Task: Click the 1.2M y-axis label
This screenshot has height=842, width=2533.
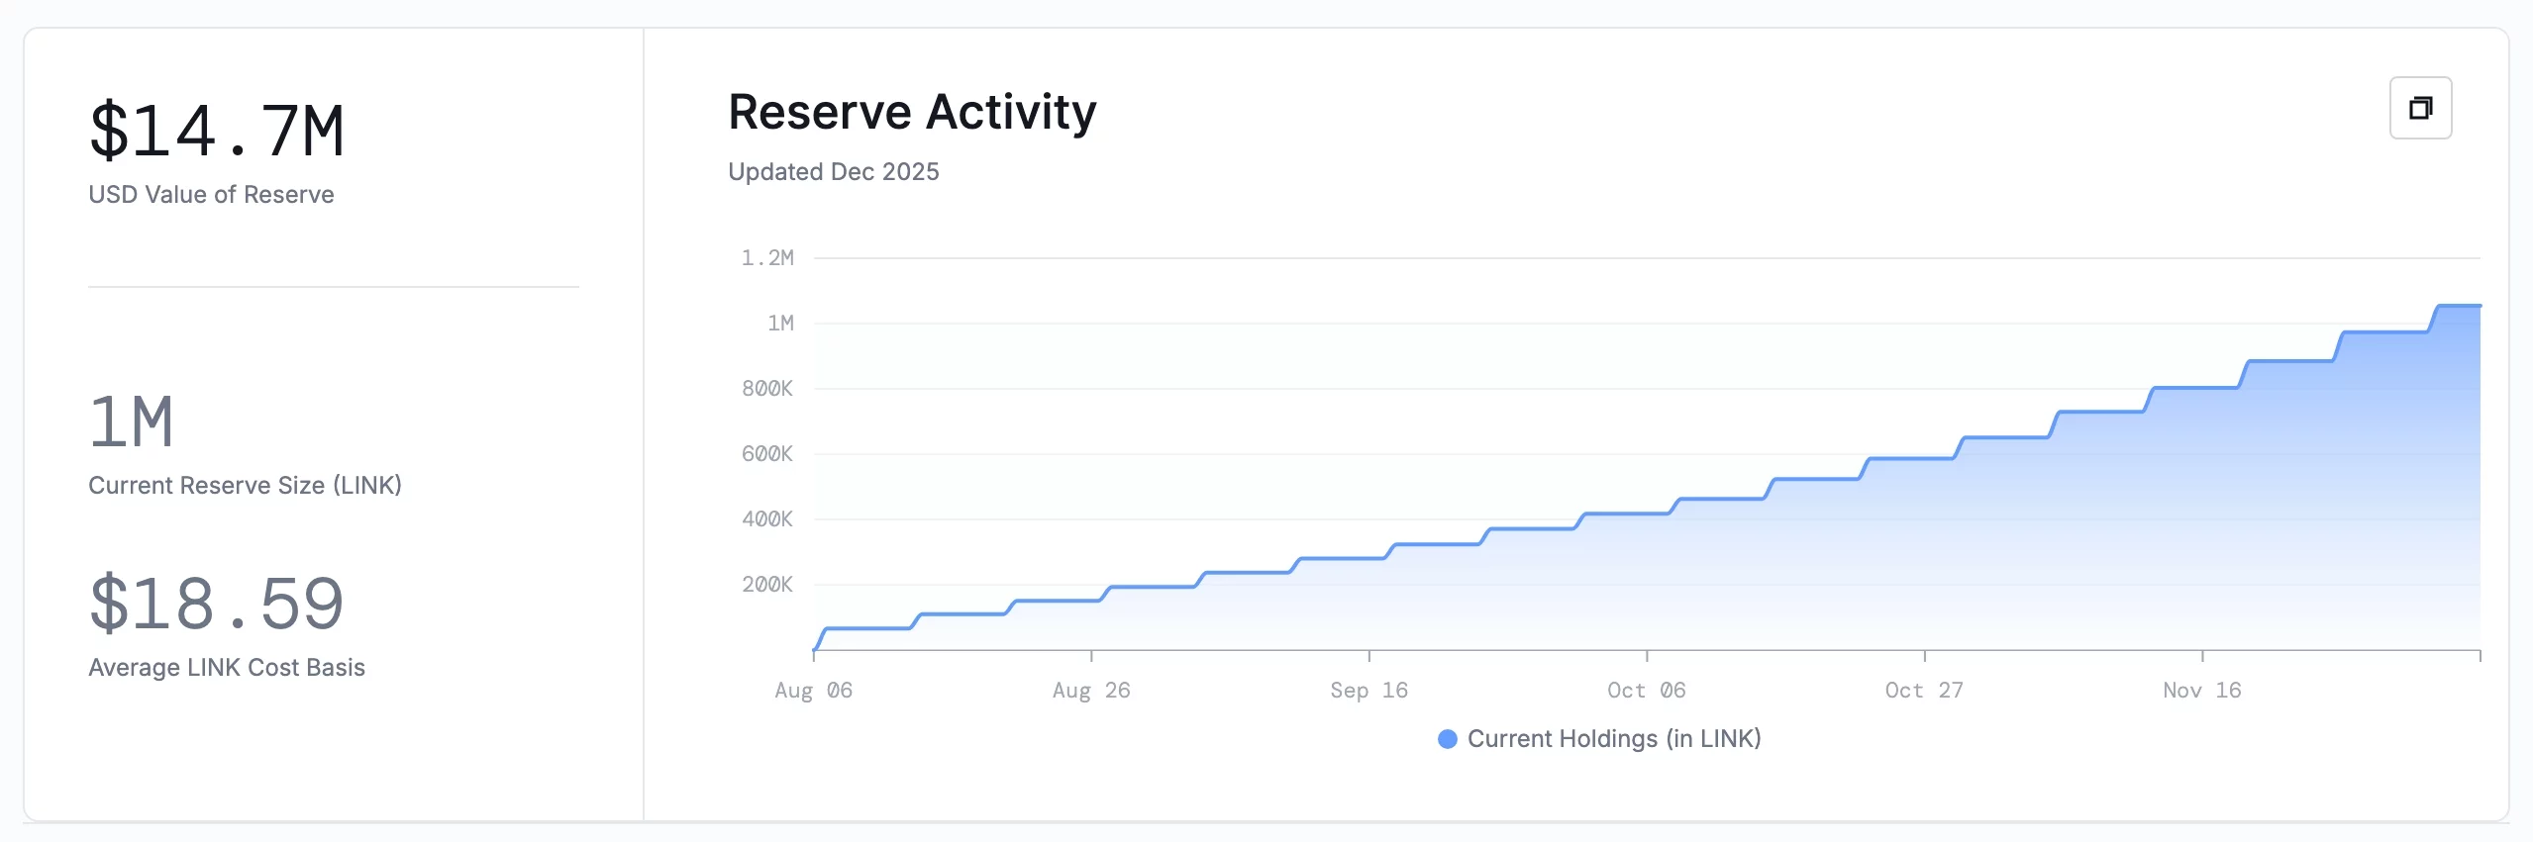Action: [767, 258]
